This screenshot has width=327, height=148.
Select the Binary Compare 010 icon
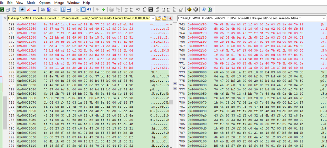coord(48,9)
